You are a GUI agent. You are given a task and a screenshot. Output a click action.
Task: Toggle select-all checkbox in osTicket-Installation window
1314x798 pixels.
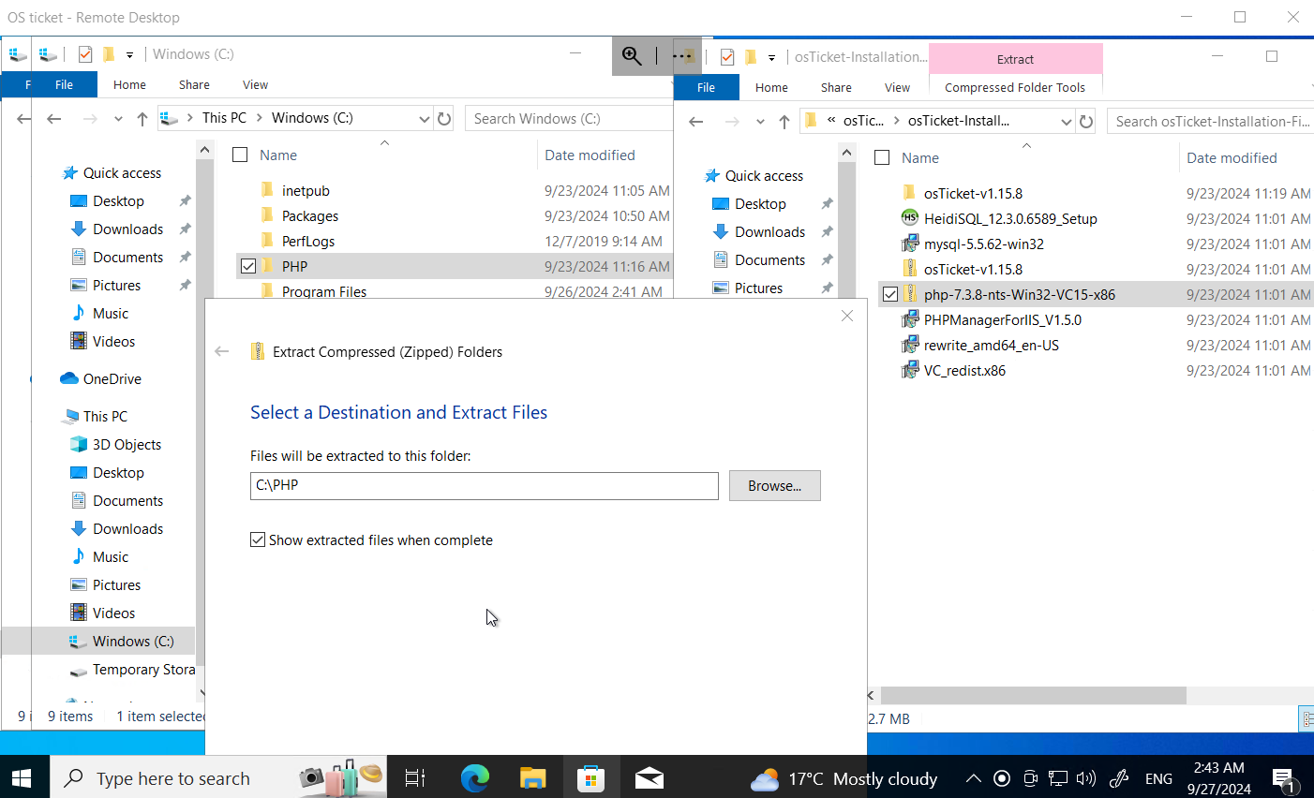(882, 157)
